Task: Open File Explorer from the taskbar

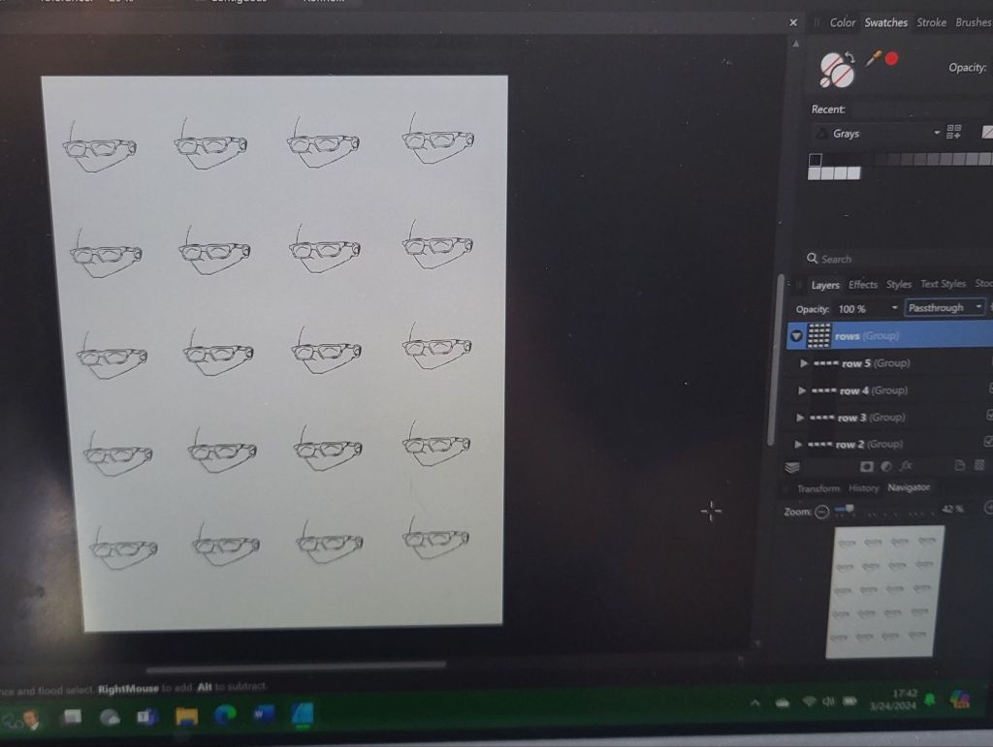Action: [186, 716]
